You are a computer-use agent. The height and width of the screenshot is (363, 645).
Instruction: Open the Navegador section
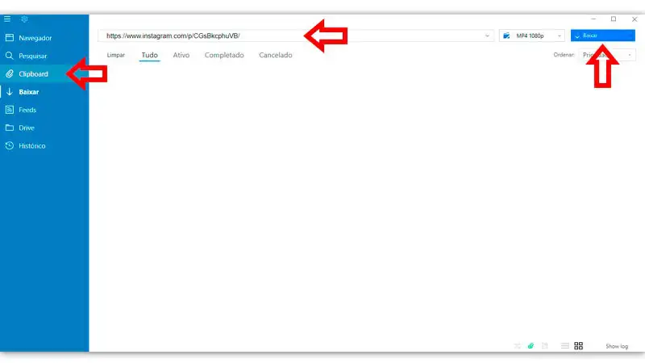click(44, 38)
